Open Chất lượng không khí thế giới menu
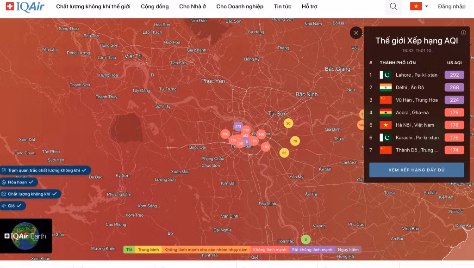The height and width of the screenshot is (268, 474). click(93, 6)
